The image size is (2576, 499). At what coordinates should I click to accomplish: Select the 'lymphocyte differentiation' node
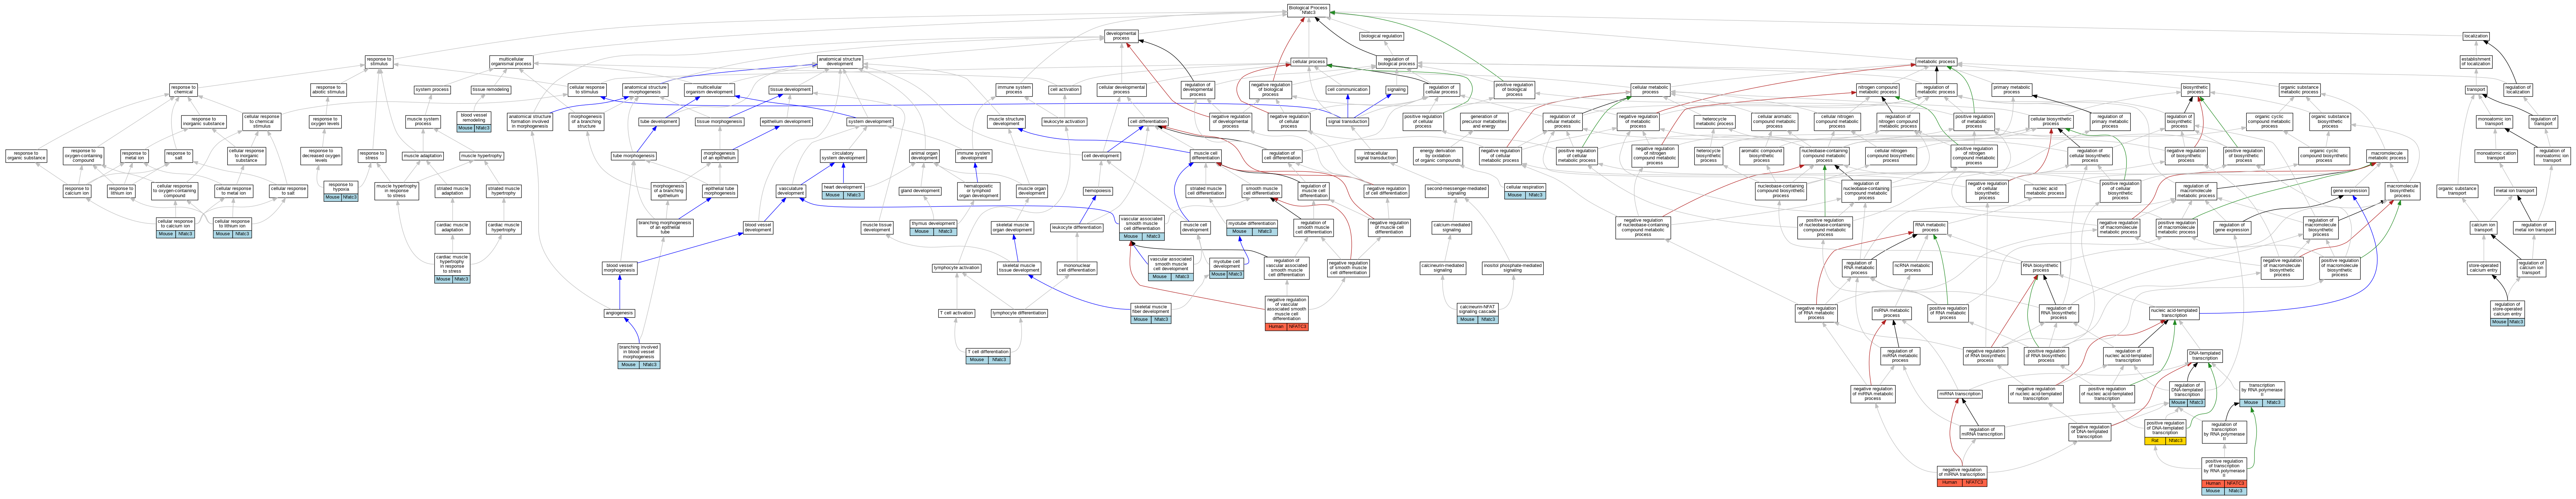click(1019, 313)
